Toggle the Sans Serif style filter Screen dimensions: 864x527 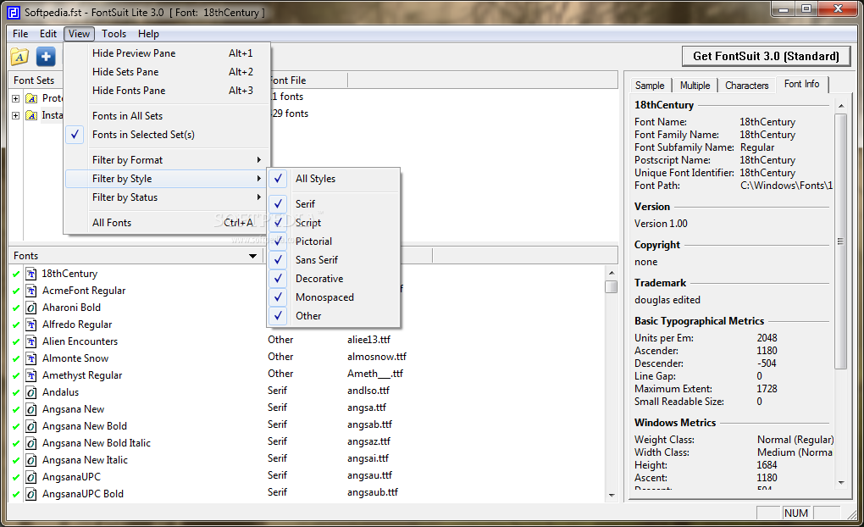[334, 259]
